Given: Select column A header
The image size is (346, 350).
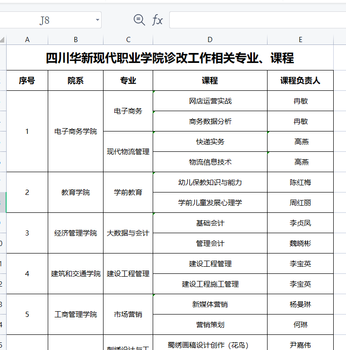Looking at the screenshot, I should tap(27, 40).
